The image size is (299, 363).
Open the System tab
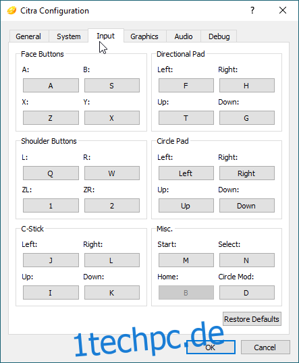click(x=69, y=36)
